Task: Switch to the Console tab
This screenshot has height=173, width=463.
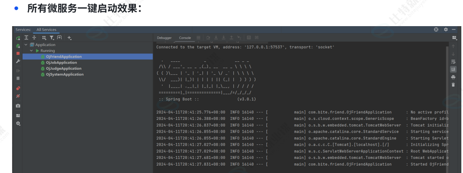Action: point(185,38)
